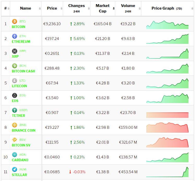Click the XRP black logo icon

(x=15, y=51)
